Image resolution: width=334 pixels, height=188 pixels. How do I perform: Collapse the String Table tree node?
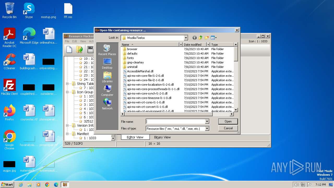(x=67, y=84)
